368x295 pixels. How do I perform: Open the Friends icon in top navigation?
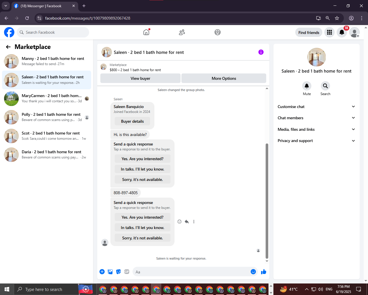(x=182, y=32)
